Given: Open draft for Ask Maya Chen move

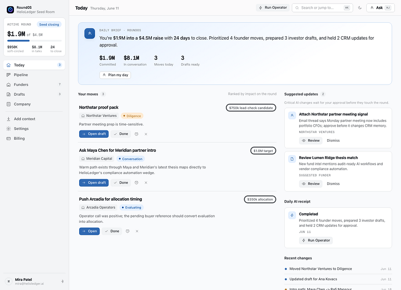Looking at the screenshot, I should (94, 183).
